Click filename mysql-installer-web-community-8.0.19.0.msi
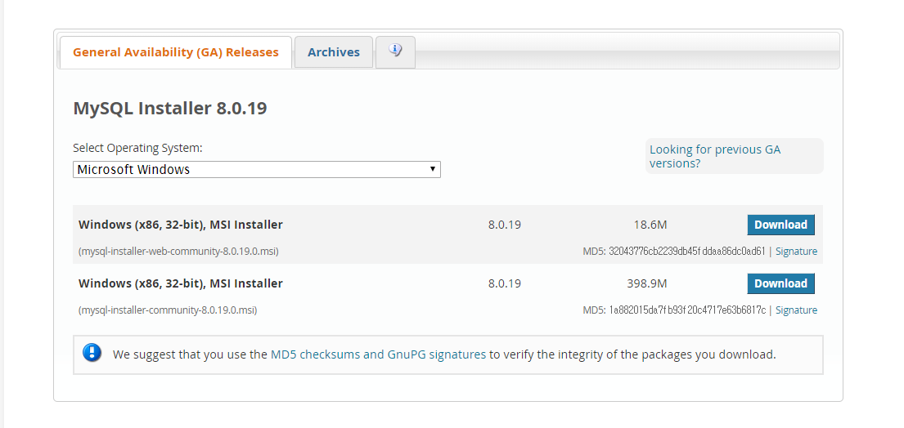This screenshot has height=428, width=904. tap(178, 252)
